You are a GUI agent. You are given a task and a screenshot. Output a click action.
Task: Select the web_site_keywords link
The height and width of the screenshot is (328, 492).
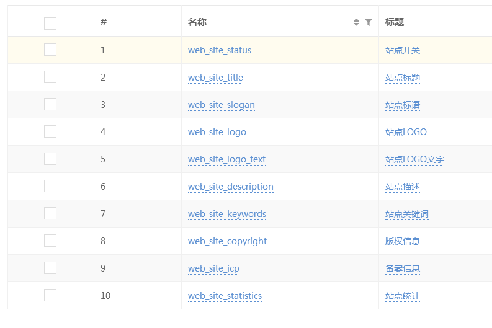click(x=227, y=214)
